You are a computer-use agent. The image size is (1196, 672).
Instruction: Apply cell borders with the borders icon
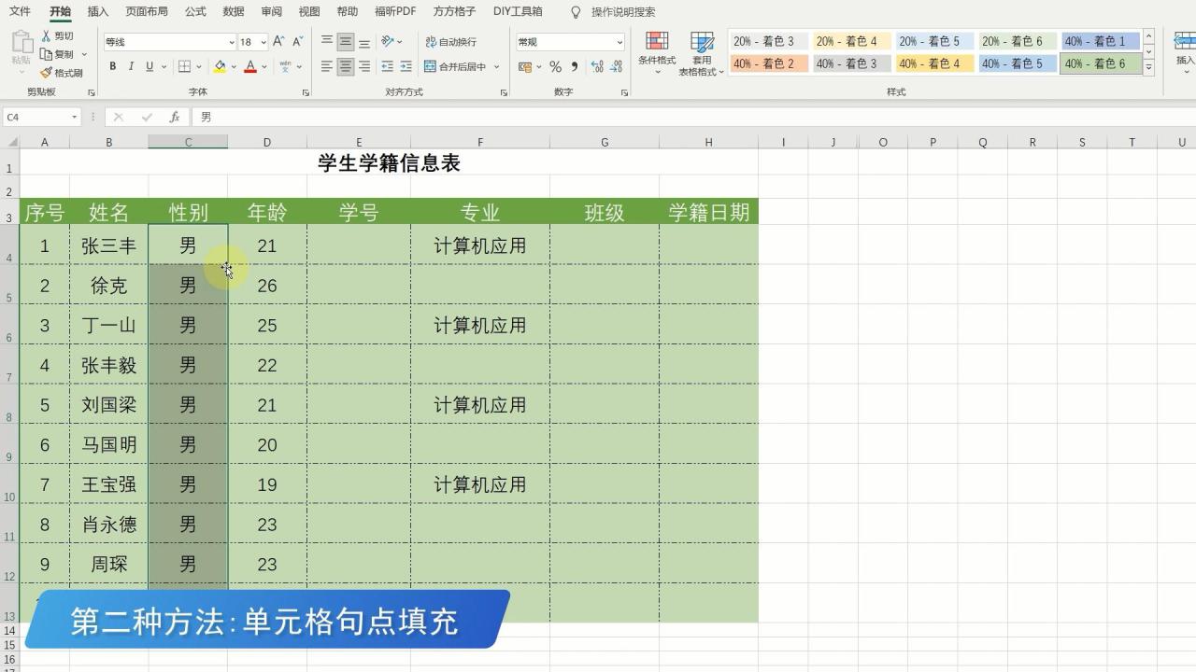185,66
